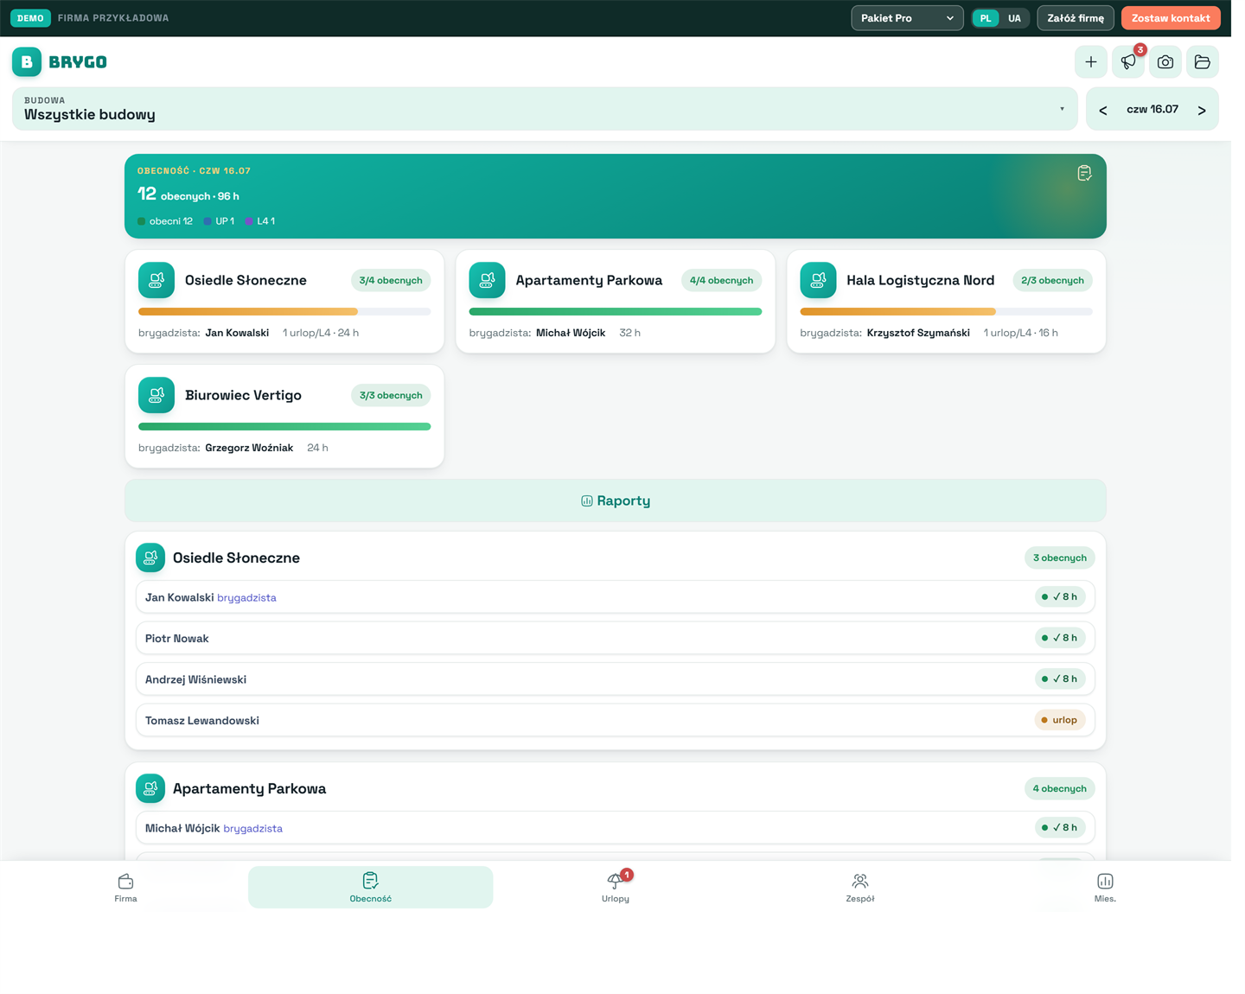Click the Załóż firmę button
This screenshot has width=1245, height=994.
pyautogui.click(x=1076, y=18)
